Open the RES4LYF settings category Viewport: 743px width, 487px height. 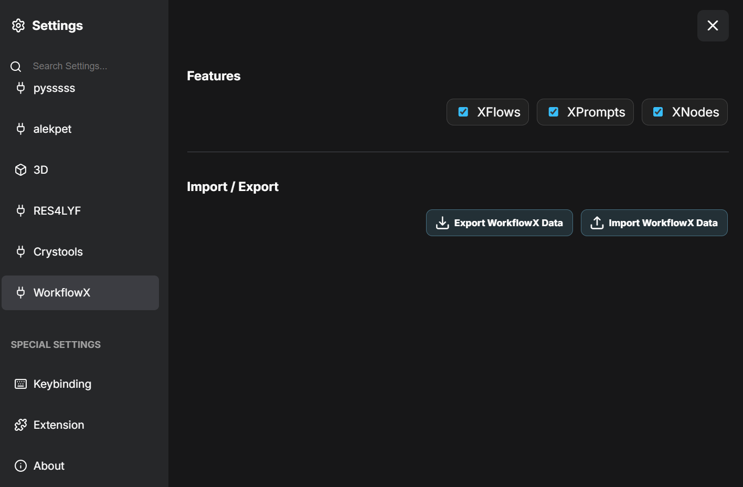click(x=80, y=211)
